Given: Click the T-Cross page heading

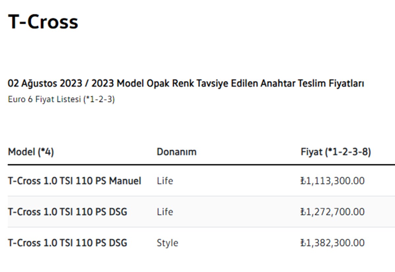Looking at the screenshot, I should [43, 22].
